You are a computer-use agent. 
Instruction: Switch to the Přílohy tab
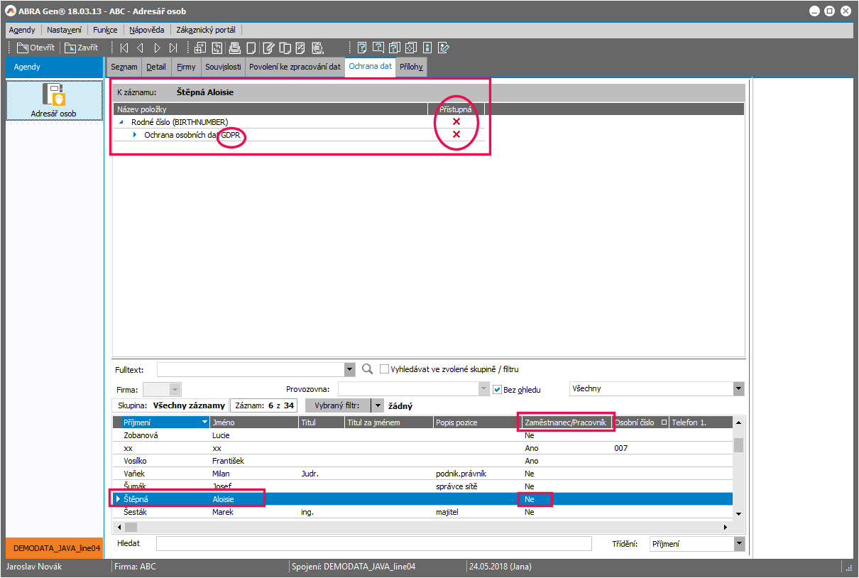coord(412,67)
